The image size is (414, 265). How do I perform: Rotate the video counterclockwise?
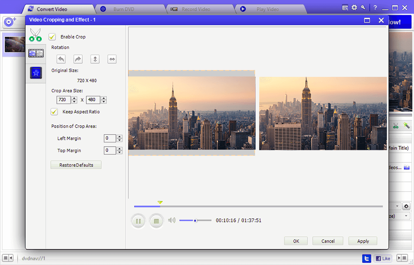pyautogui.click(x=60, y=59)
